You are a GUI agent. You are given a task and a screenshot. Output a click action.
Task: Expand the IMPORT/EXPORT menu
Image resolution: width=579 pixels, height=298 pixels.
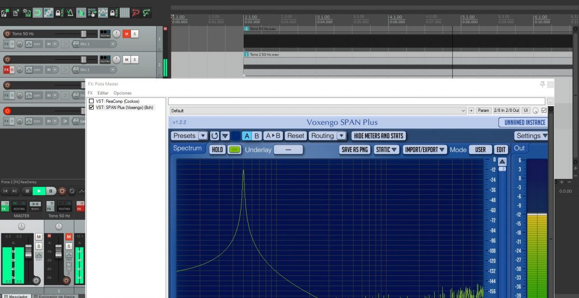tap(425, 149)
